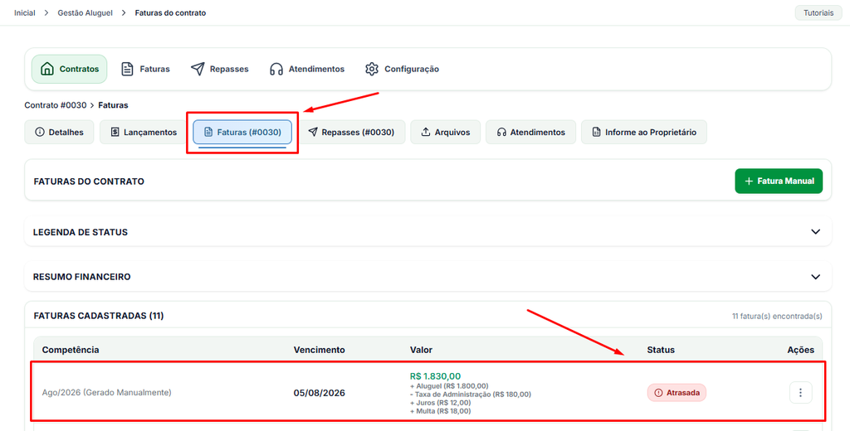Click the headset icon beside top Atendimentos
Image resolution: width=850 pixels, height=431 pixels.
[276, 70]
